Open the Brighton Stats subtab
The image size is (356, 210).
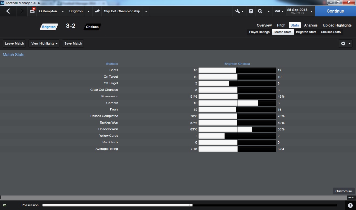306,32
